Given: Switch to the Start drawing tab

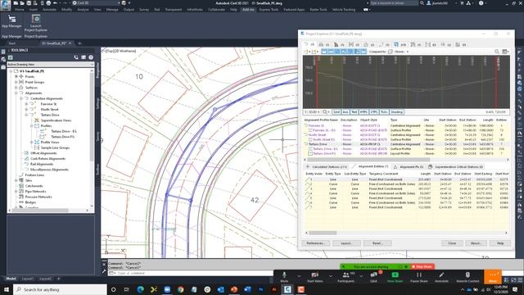Looking at the screenshot, I should (12, 43).
